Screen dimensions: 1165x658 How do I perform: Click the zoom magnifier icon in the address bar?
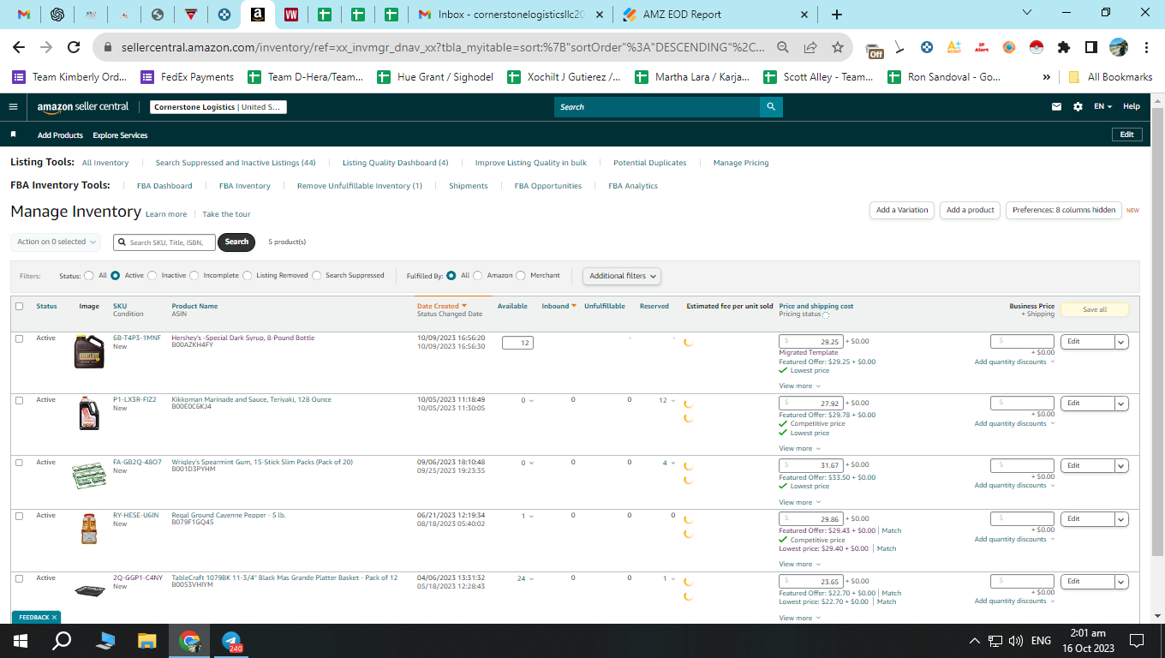(x=782, y=47)
